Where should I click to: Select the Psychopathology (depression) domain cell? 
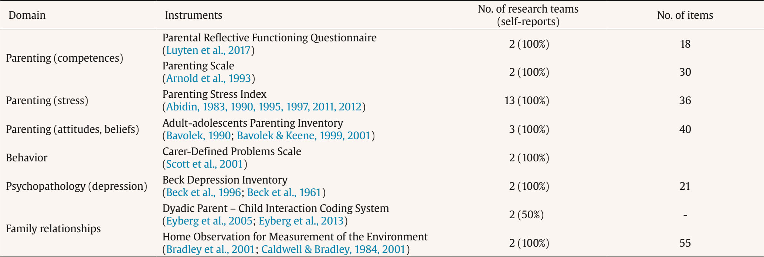[x=77, y=186]
